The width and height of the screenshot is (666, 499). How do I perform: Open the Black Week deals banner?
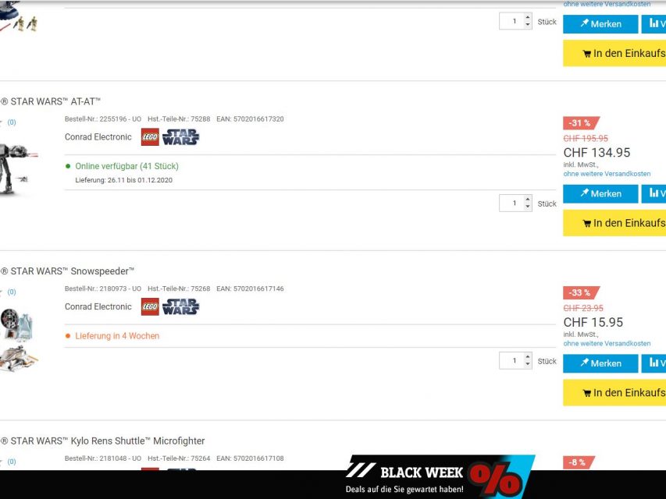point(440,477)
